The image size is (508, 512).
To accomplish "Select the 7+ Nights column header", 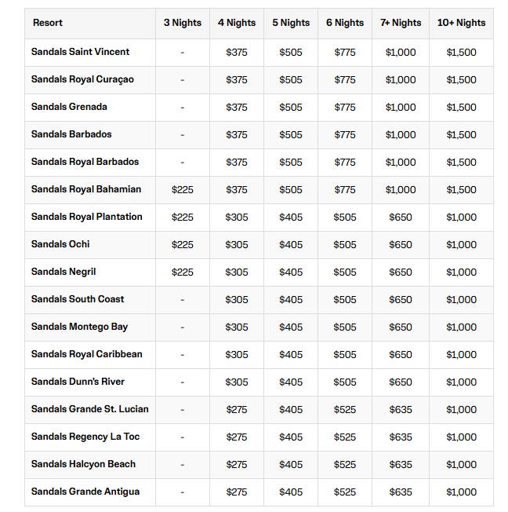I will [x=401, y=23].
